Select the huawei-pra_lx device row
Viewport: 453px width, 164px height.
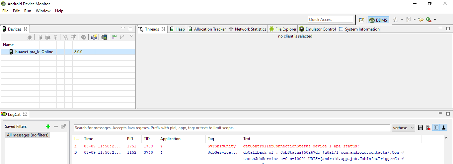coord(28,52)
